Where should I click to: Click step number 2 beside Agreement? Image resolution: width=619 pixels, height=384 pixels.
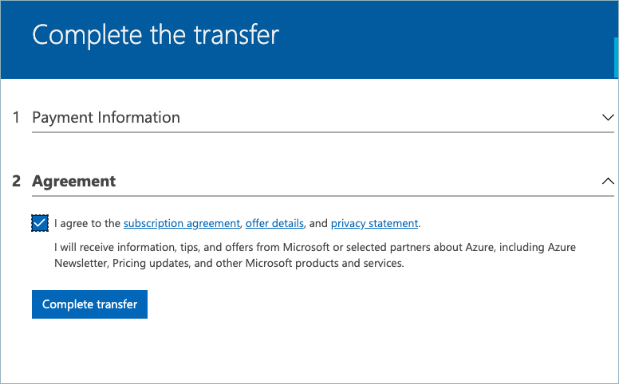pyautogui.click(x=16, y=181)
